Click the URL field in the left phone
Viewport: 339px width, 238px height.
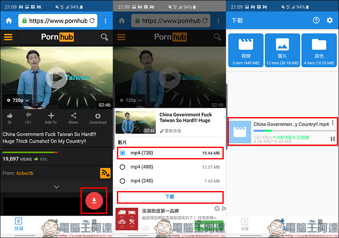(58, 21)
